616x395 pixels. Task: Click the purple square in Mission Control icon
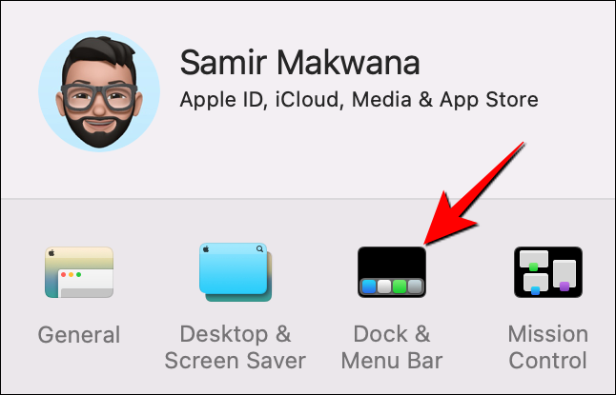565,286
